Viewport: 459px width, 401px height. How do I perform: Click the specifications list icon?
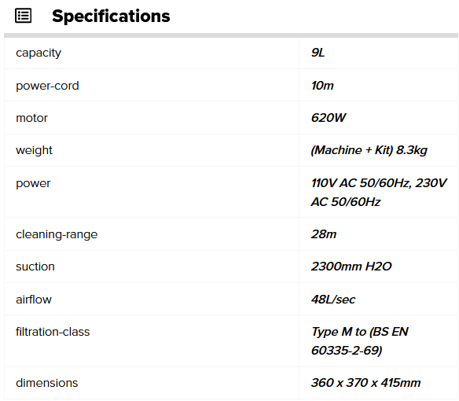coord(23,16)
